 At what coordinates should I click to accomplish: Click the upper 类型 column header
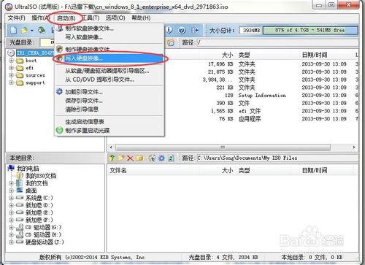[245, 55]
